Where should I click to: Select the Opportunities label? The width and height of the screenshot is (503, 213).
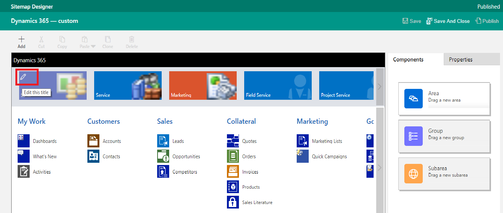coord(186,157)
